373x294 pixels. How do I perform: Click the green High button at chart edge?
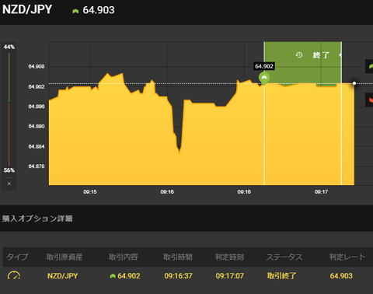(x=369, y=66)
